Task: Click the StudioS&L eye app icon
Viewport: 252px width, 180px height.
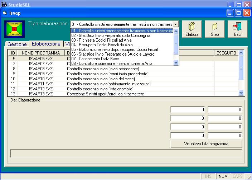Action: (x=4, y=4)
